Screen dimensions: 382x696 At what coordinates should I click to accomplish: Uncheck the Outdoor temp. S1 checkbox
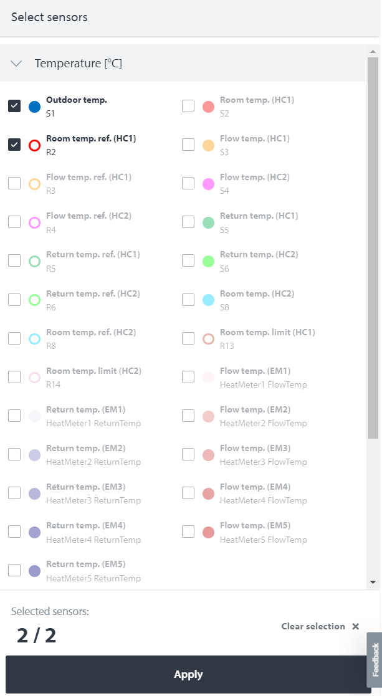pyautogui.click(x=14, y=106)
